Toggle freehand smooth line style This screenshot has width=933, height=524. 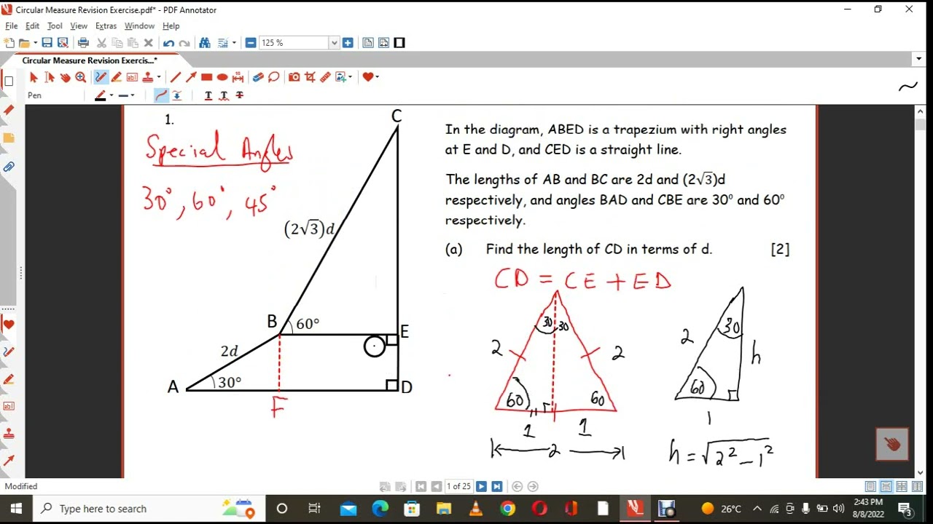tap(161, 95)
